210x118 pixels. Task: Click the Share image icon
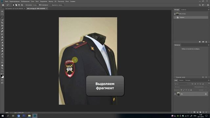208,5
